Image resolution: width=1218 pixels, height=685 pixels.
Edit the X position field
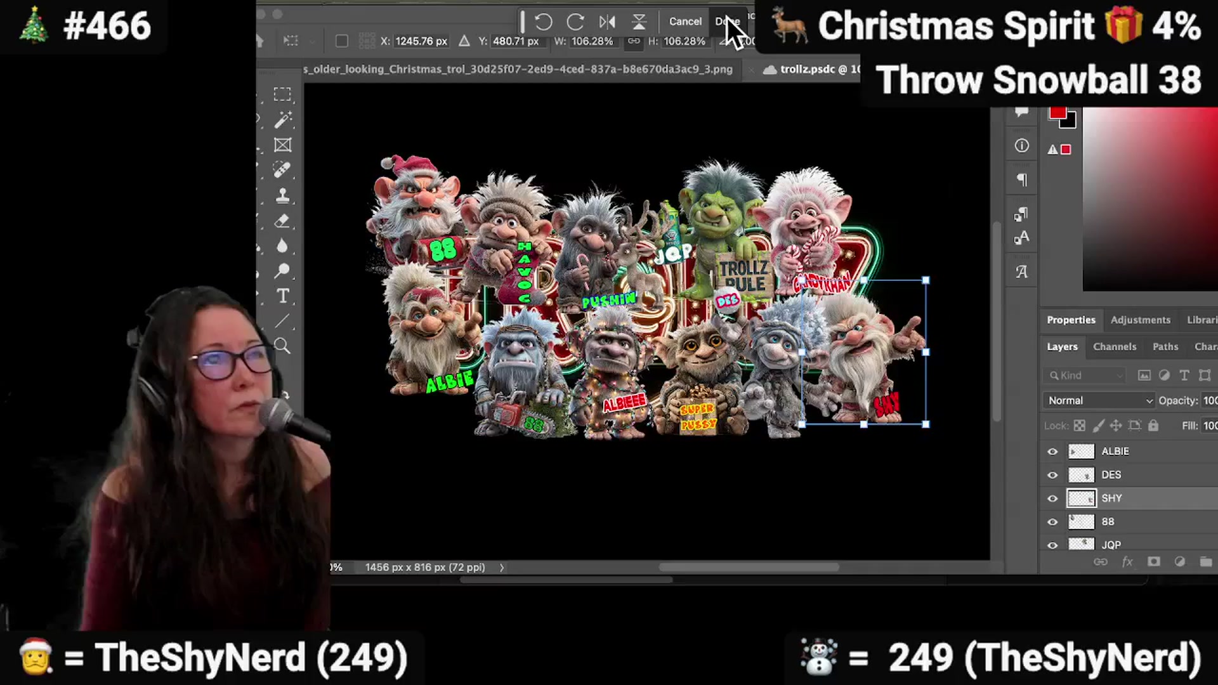coord(421,41)
